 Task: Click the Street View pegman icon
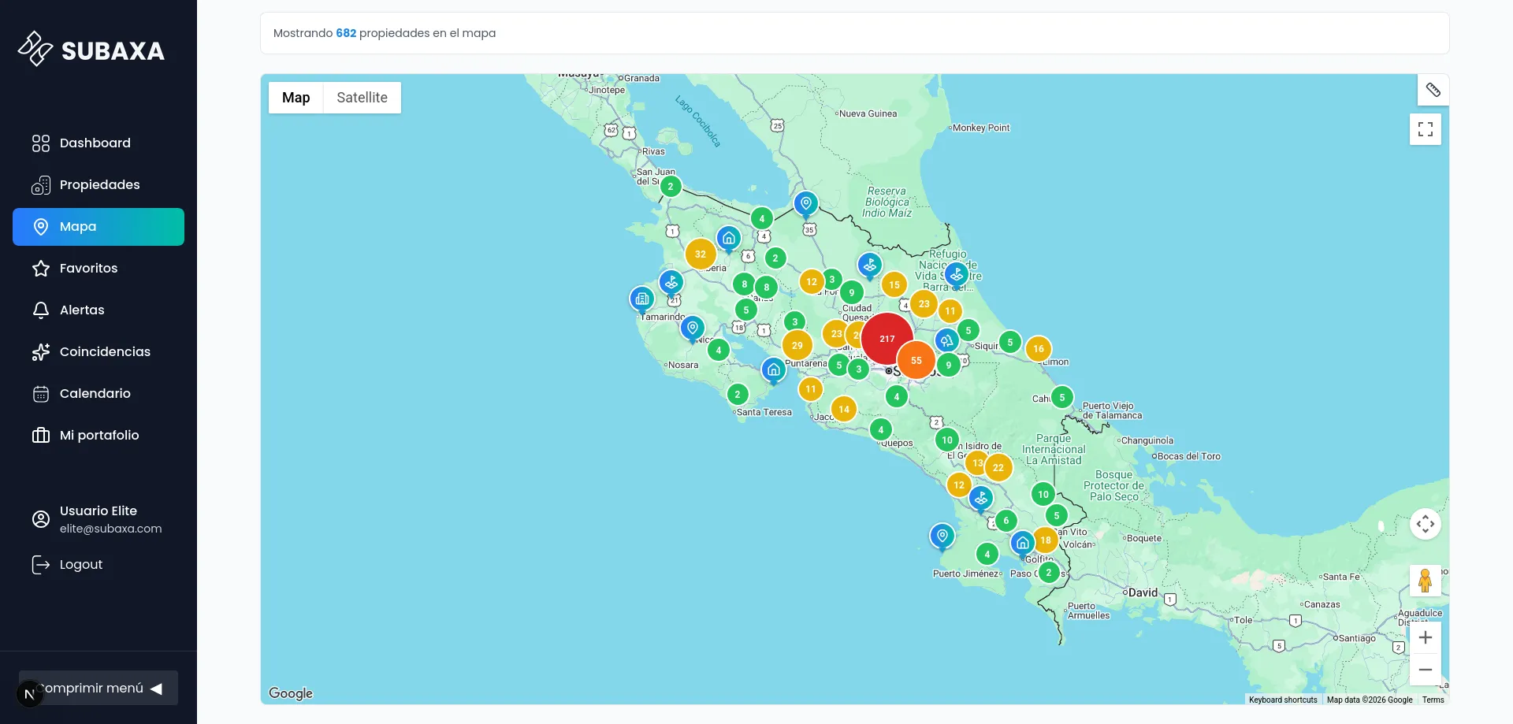1426,581
